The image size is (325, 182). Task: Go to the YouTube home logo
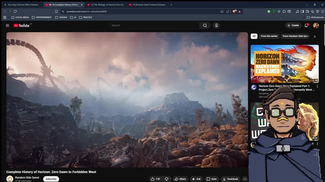[22, 25]
